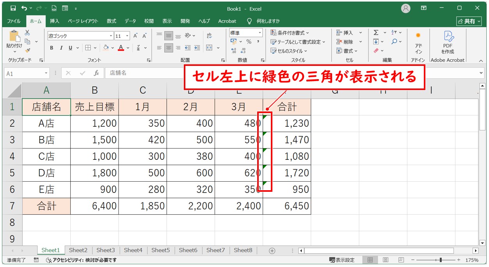
Task: Click the 挿入 cells button
Action: click(345, 33)
